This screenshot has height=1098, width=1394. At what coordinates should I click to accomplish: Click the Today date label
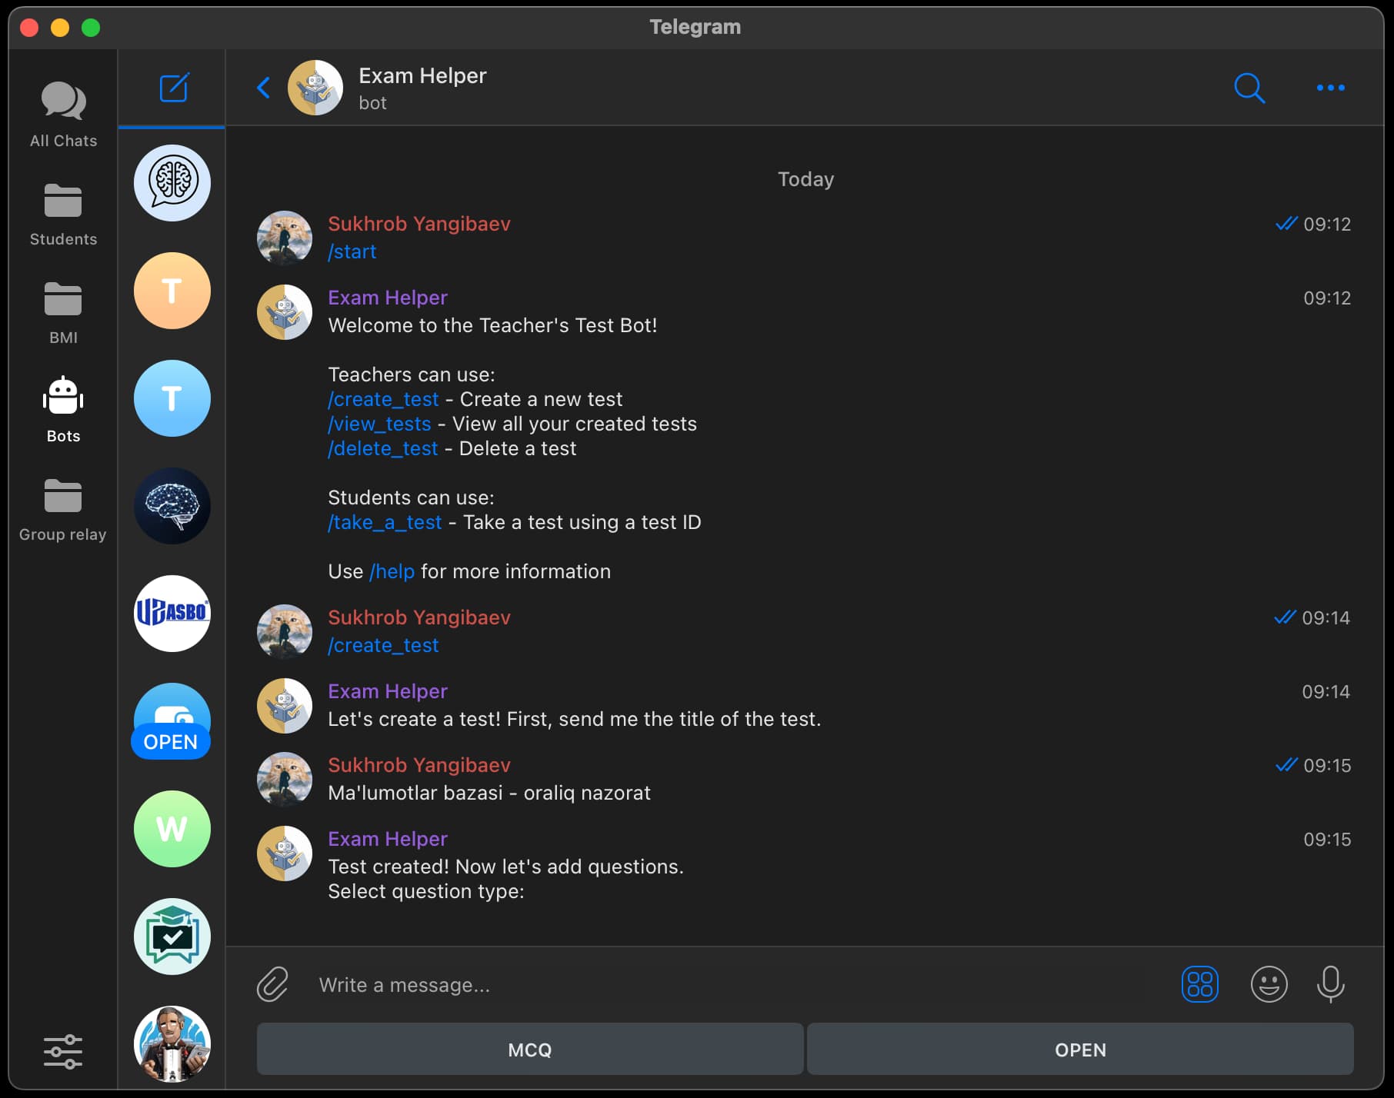[805, 179]
